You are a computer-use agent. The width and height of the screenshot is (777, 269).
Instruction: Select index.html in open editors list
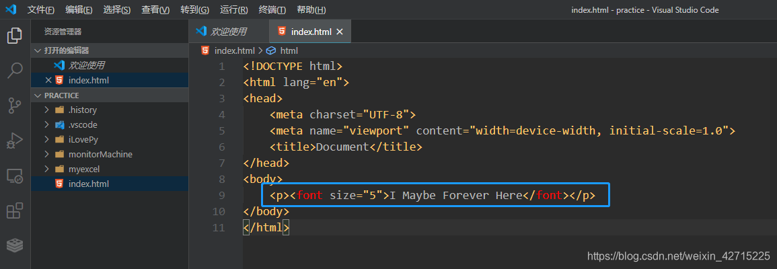pos(110,80)
